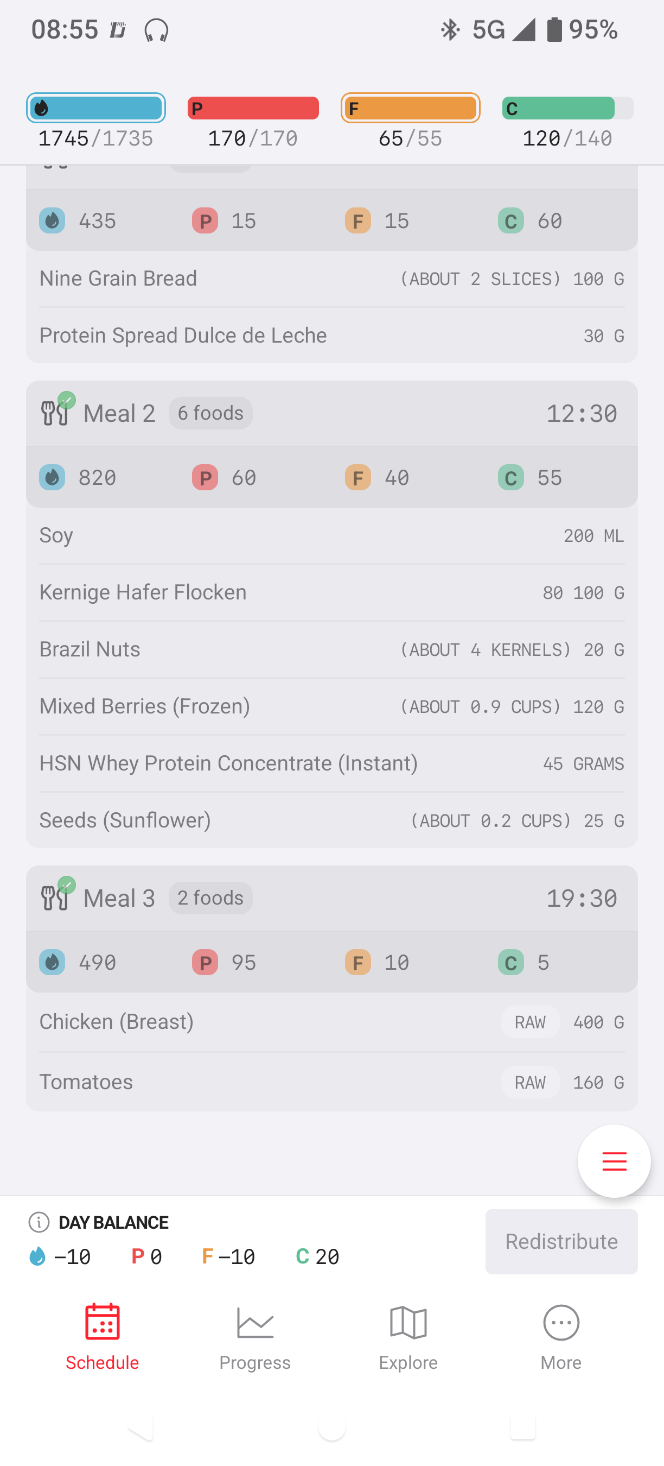Tap Meal 3 fork and knife icon
Screen dimensions: 664x1466
click(55, 898)
